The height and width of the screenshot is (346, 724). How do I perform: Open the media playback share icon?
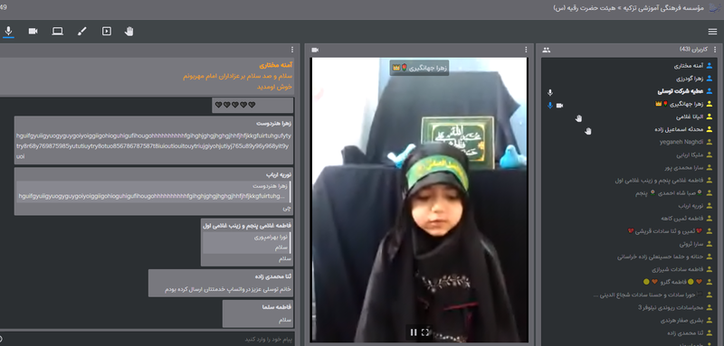tap(107, 32)
